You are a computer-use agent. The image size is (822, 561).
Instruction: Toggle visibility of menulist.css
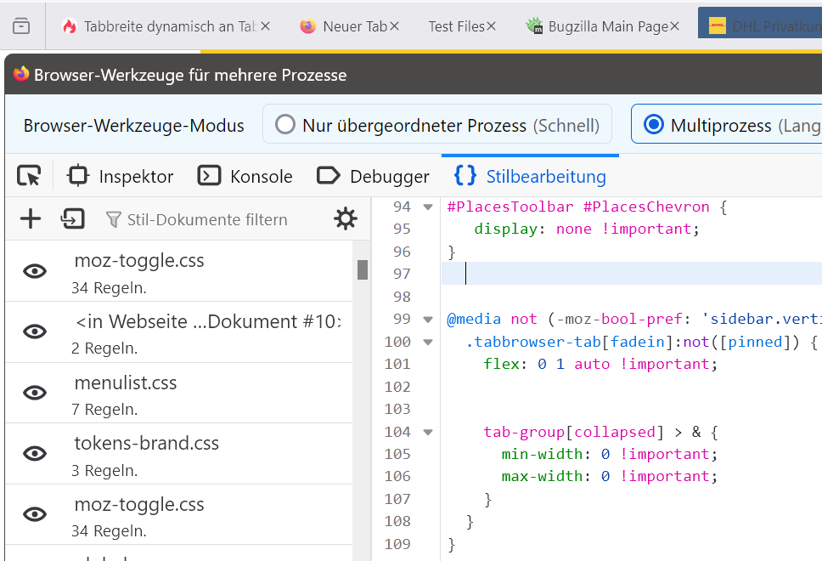point(35,393)
